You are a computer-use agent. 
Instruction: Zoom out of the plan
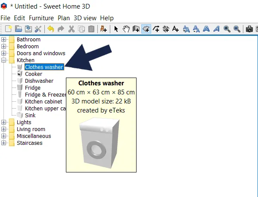pos(237,29)
